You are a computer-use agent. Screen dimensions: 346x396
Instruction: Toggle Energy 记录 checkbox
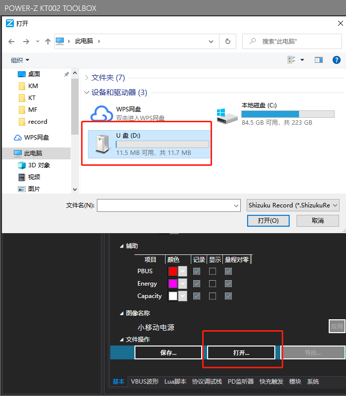pos(197,284)
